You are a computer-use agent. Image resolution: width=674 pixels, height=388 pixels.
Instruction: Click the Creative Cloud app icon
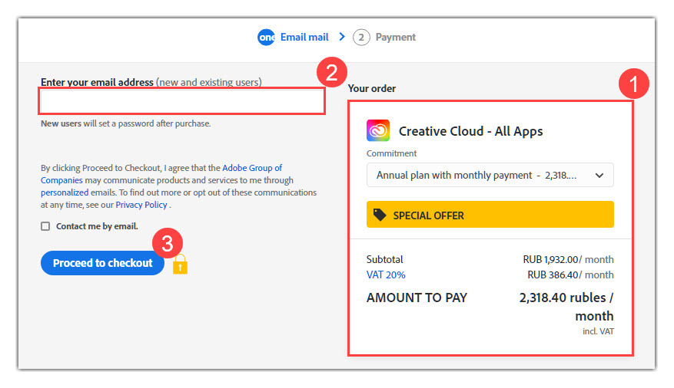378,130
